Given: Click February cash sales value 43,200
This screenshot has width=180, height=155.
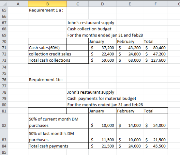Looking at the screenshot, I should point(130,48).
